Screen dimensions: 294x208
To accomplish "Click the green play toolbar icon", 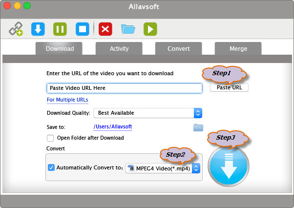I will (x=150, y=29).
